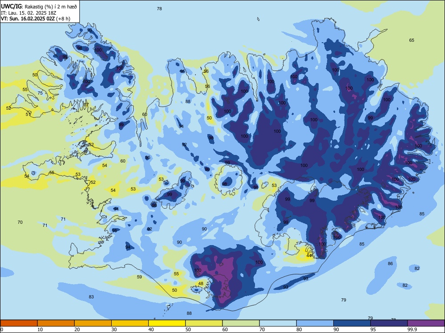Select the legend label '10'
The height and width of the screenshot is (333, 445).
40,329
